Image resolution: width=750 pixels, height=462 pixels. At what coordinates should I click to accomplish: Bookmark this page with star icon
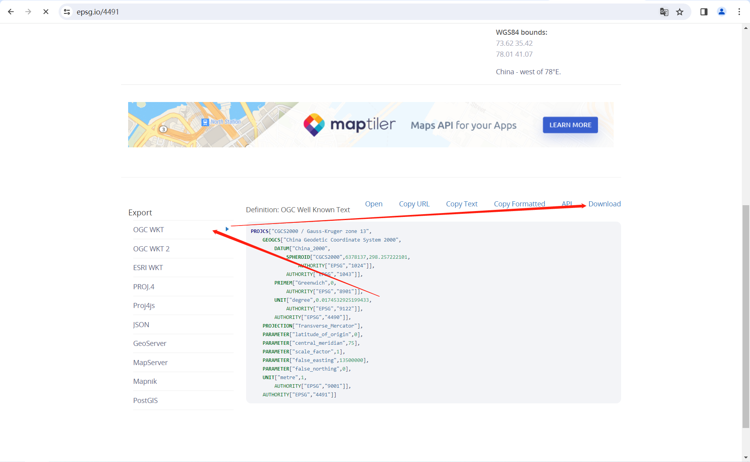click(x=680, y=12)
